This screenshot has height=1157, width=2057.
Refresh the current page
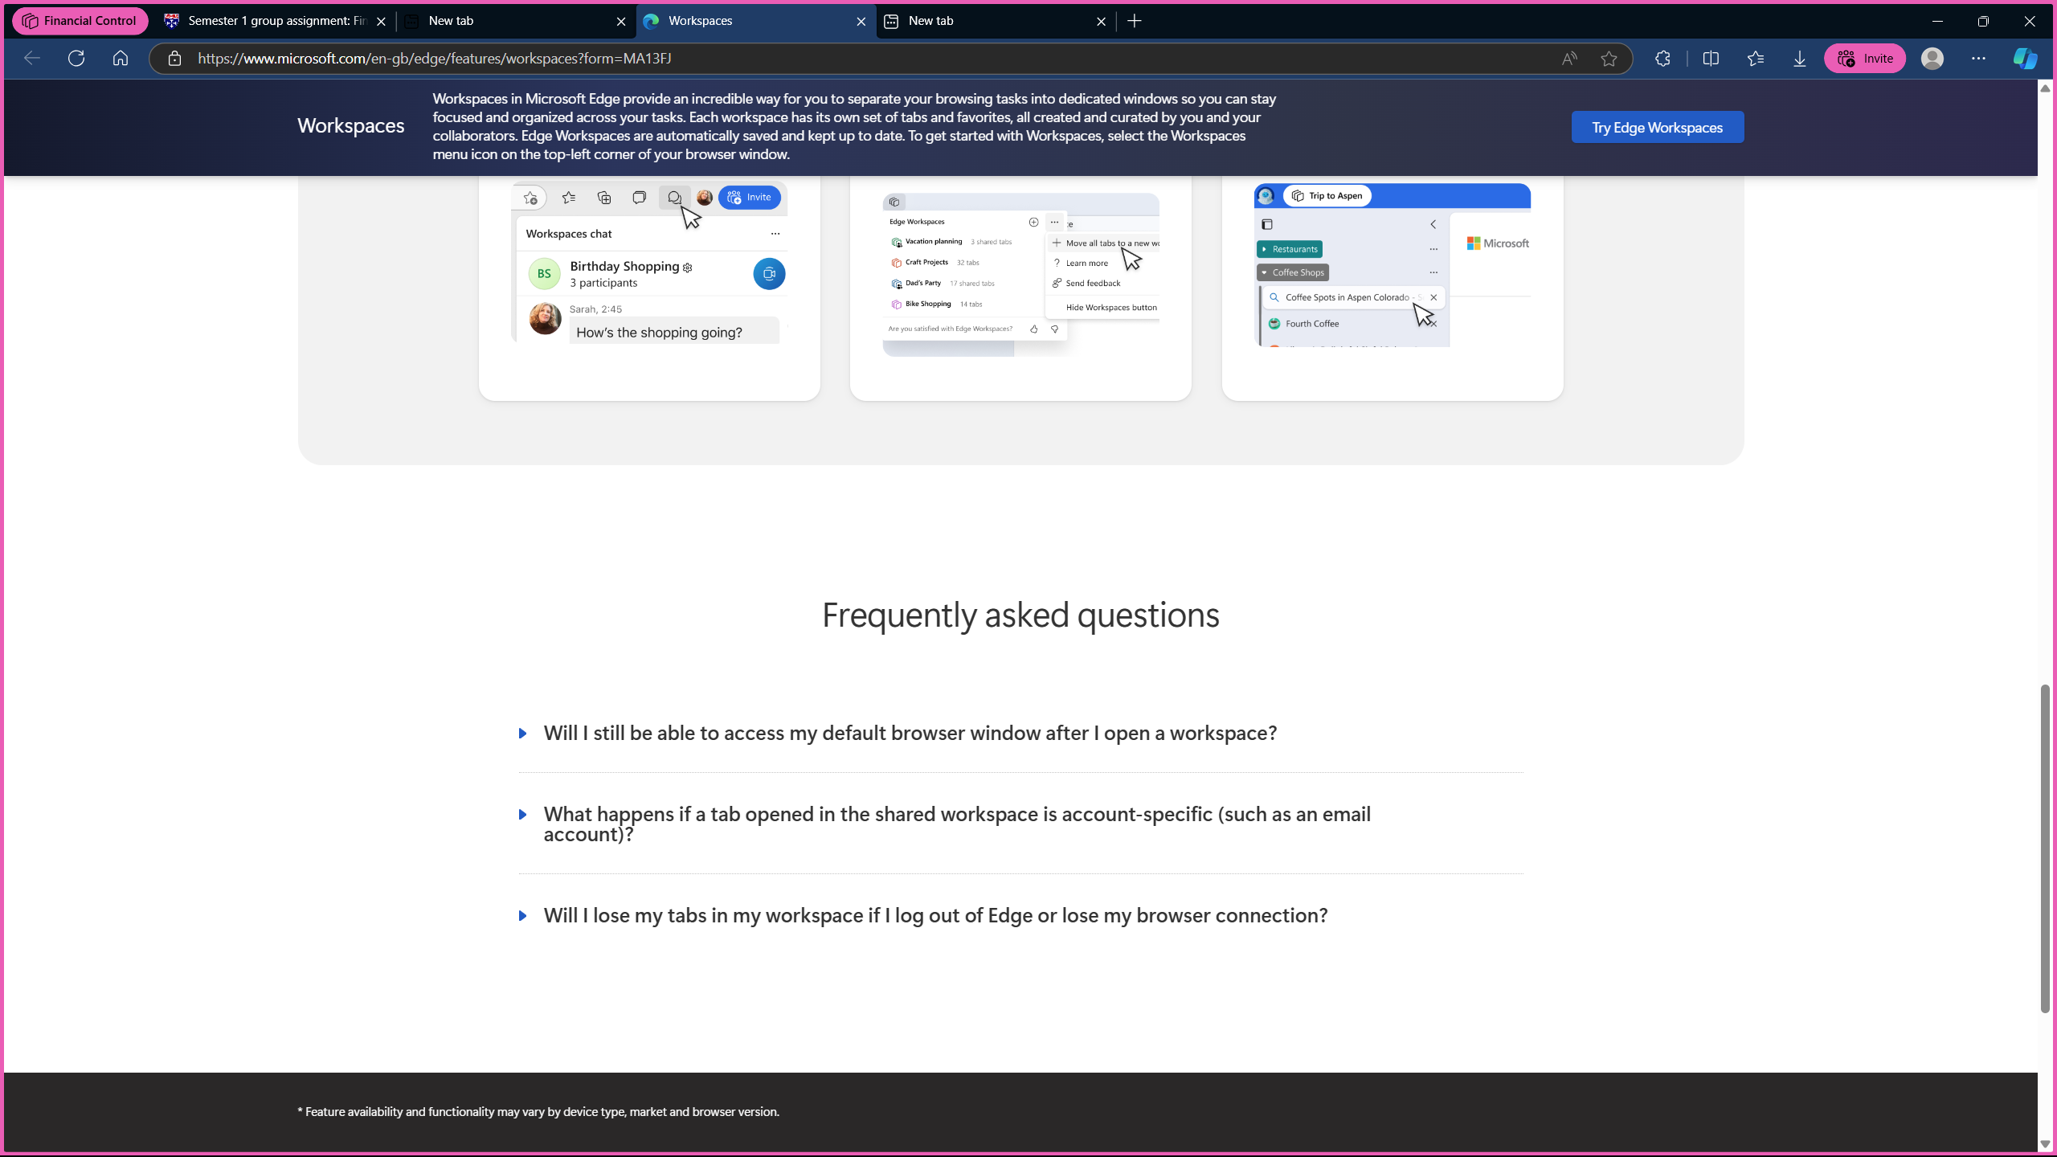tap(76, 58)
